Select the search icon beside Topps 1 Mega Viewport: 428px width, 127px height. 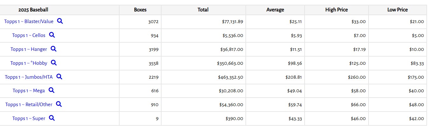[52, 90]
